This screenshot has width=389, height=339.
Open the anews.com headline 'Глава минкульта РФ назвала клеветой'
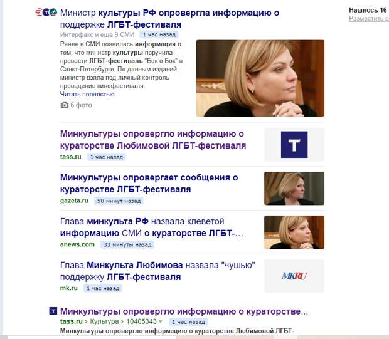tap(152, 227)
